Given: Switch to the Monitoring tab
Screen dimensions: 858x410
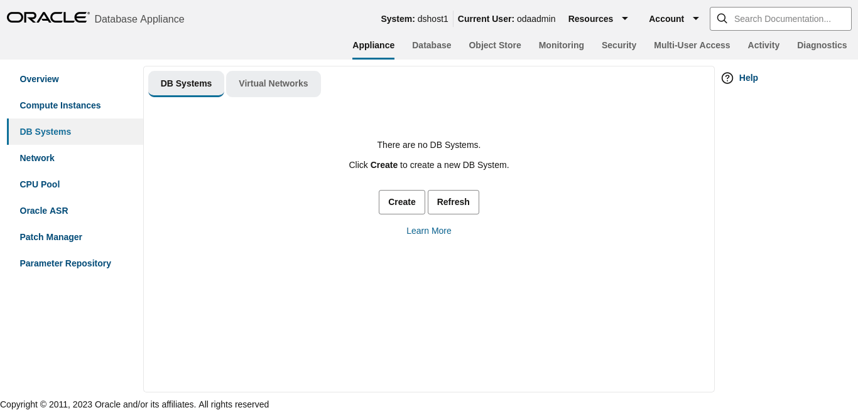Looking at the screenshot, I should 561,45.
